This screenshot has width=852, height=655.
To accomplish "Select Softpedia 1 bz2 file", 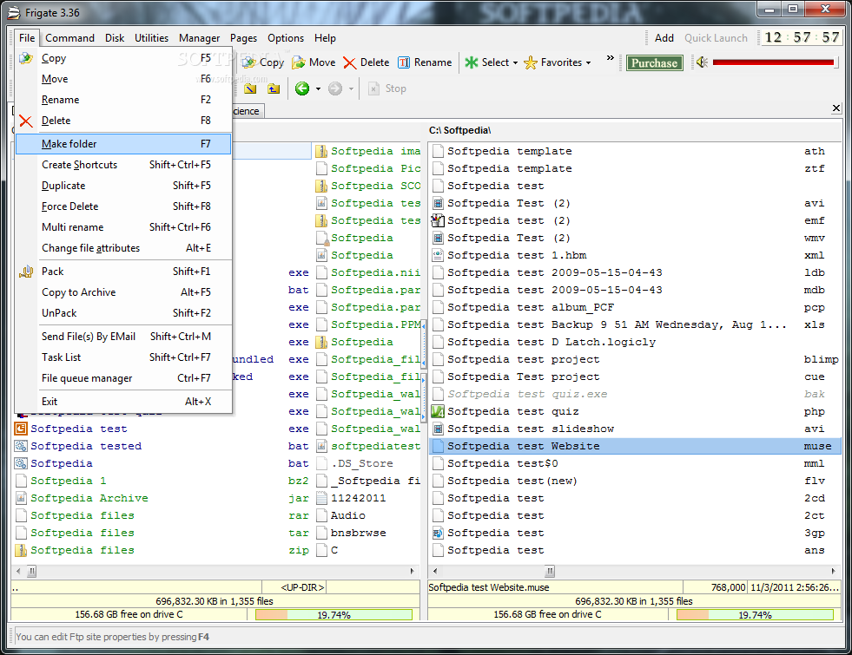I will [x=162, y=481].
